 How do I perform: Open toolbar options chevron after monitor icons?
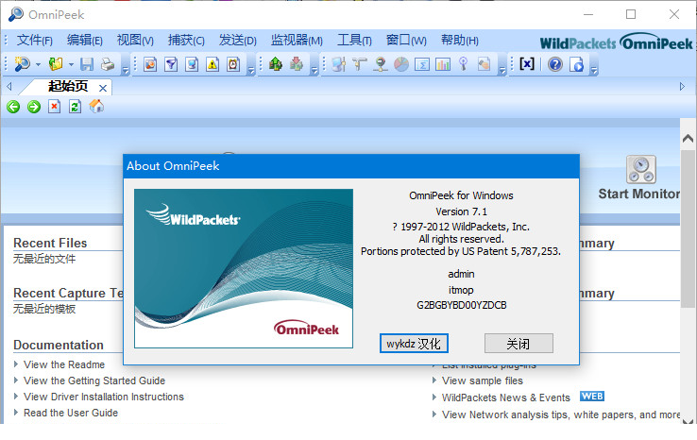502,70
